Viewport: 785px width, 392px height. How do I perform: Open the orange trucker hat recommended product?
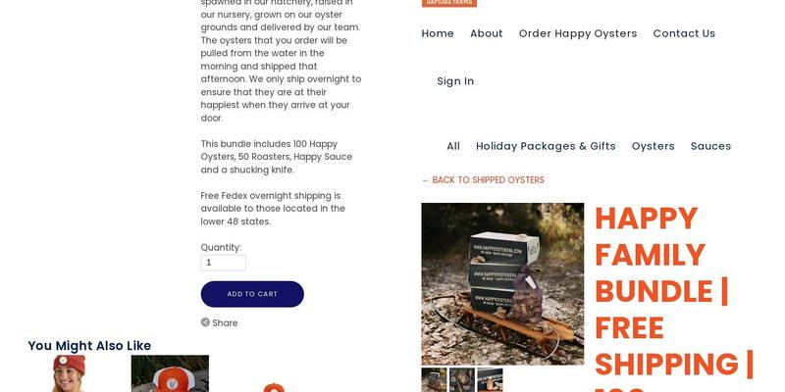170,373
